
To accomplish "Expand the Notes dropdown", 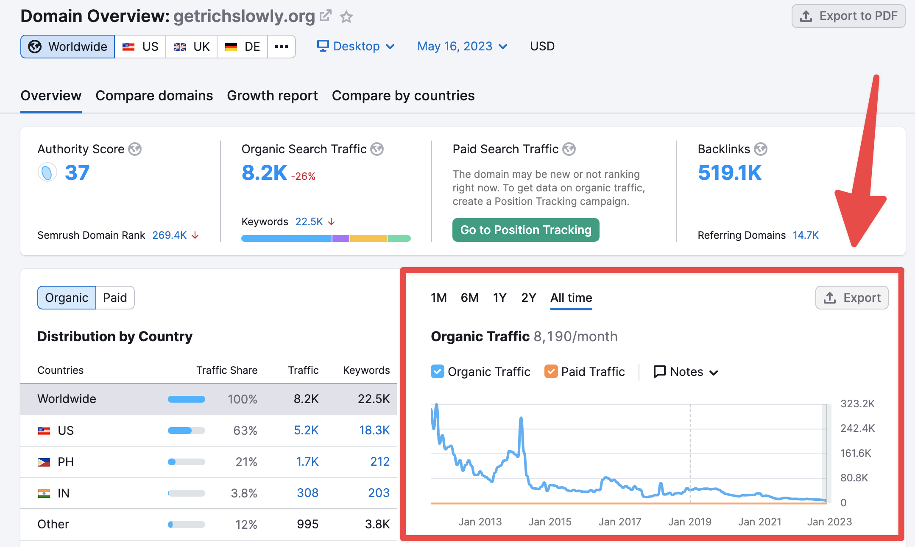I will [x=686, y=372].
